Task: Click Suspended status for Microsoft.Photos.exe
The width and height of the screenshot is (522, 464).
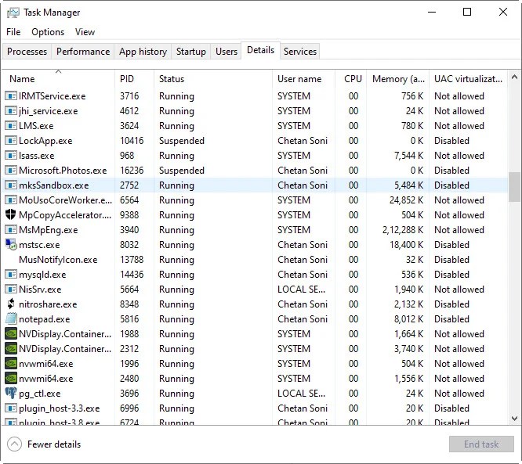Action: coord(181,171)
